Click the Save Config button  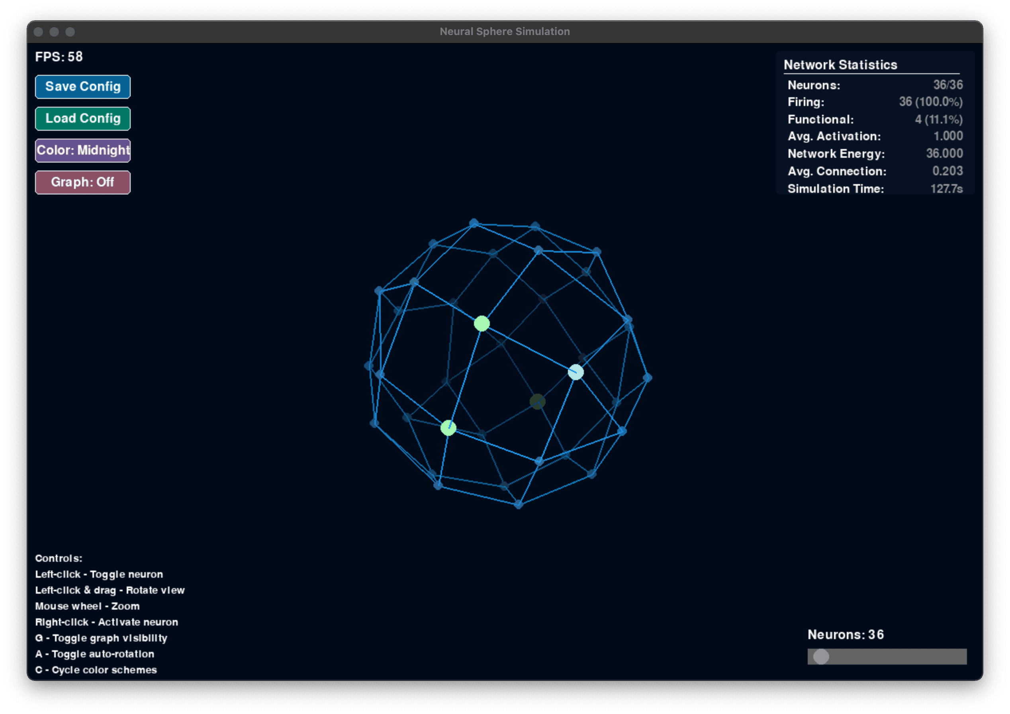[x=83, y=87]
